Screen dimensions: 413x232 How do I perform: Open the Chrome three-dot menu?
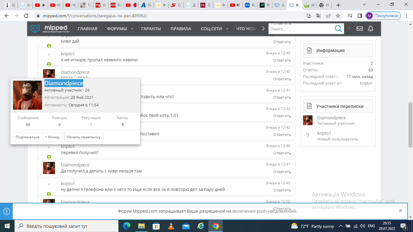[x=406, y=16]
